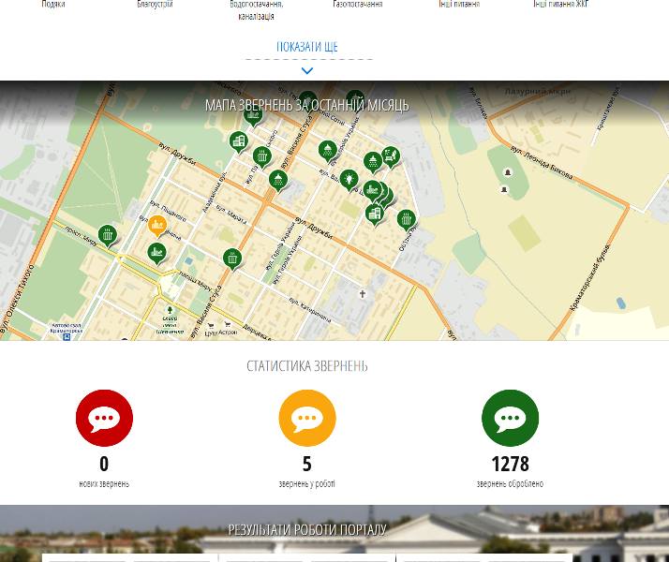Click the 1278 processed requests count
Image resolution: width=669 pixels, height=562 pixels.
coord(511,464)
